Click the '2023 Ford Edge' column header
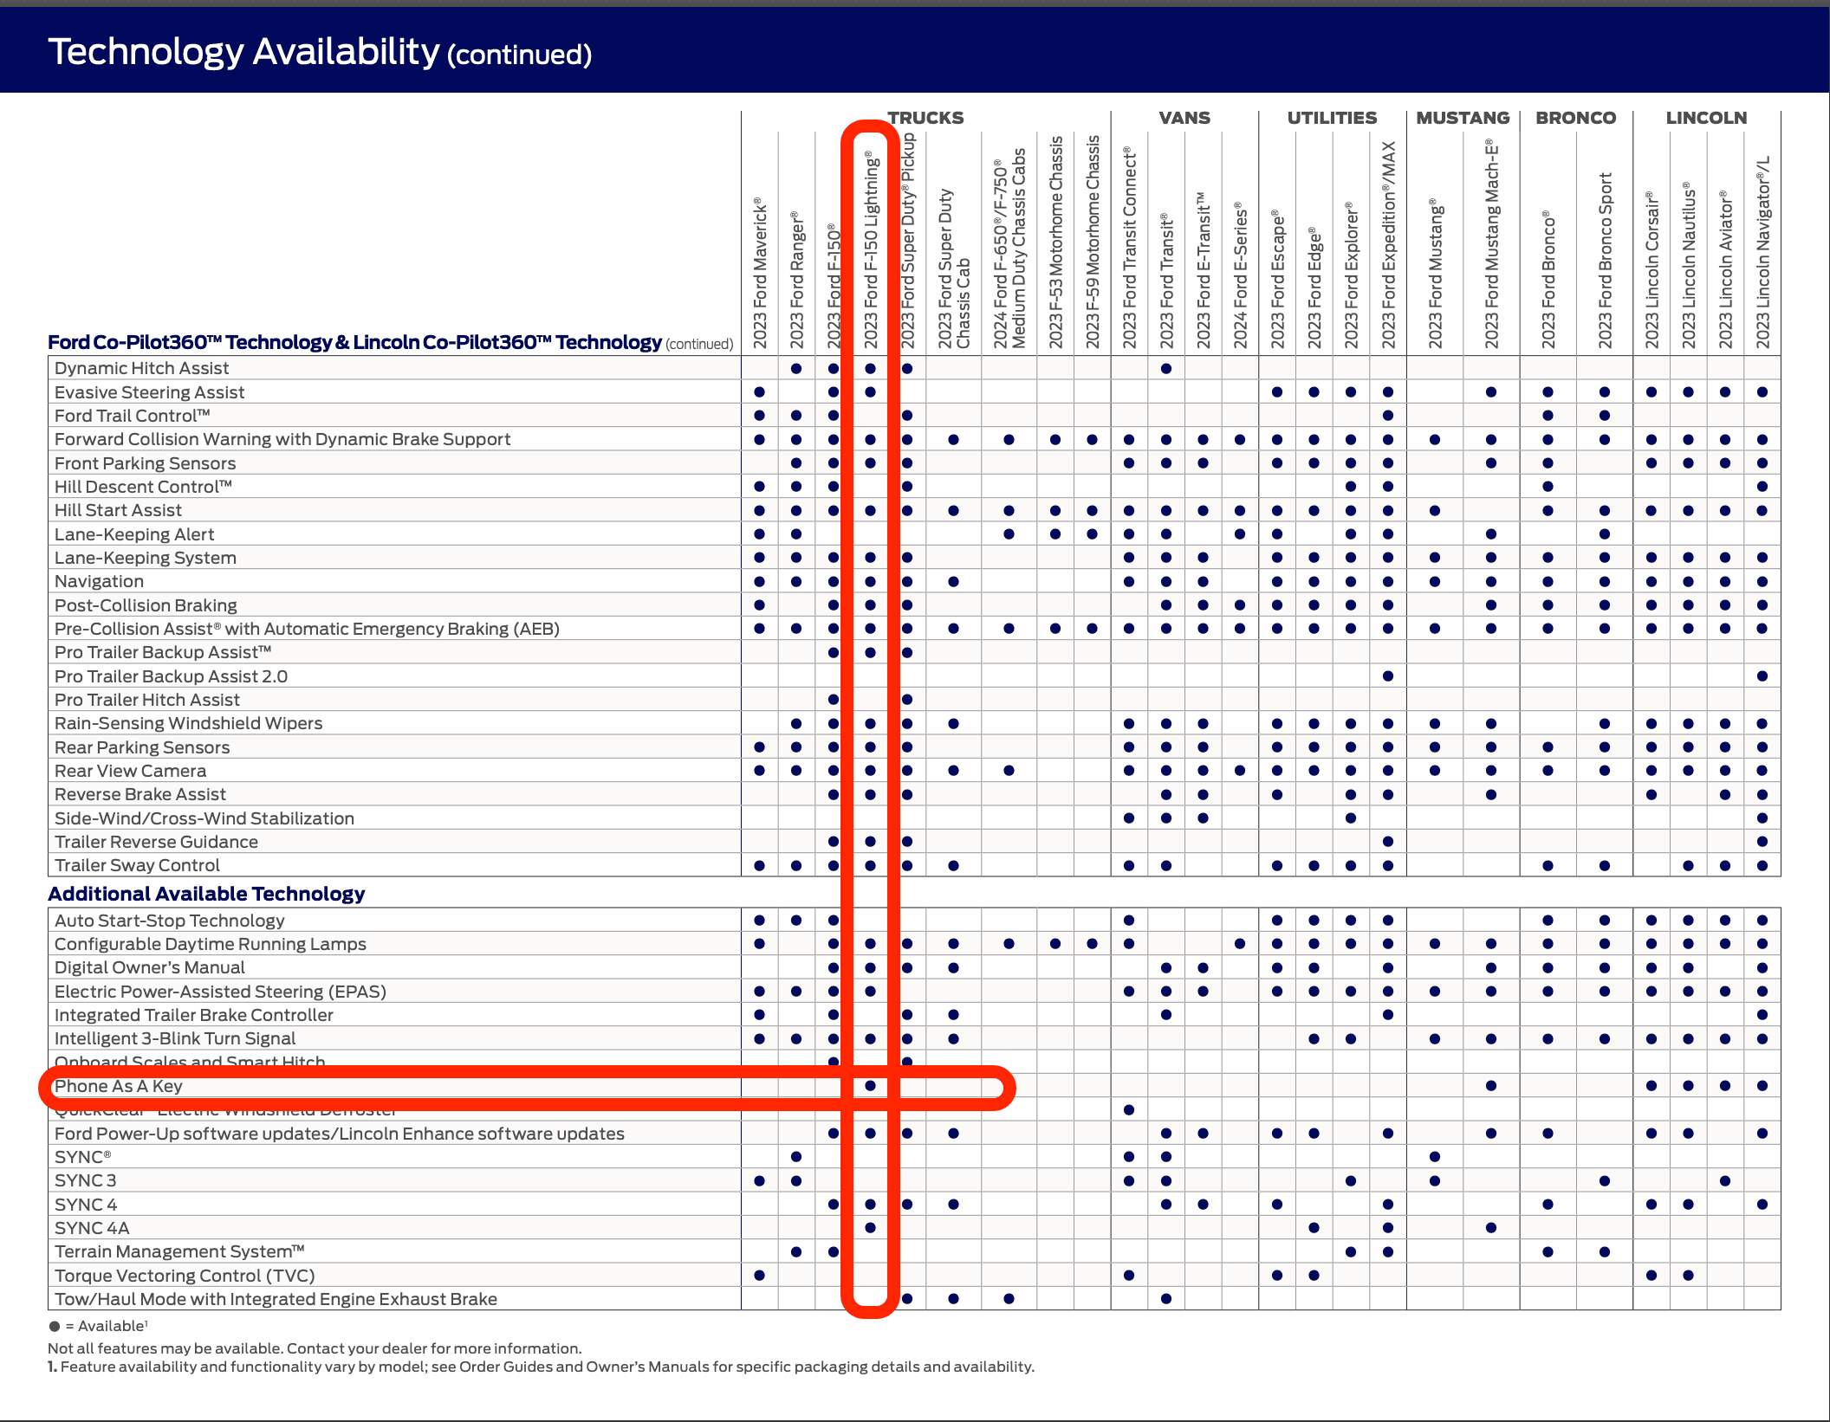 click(x=1314, y=288)
